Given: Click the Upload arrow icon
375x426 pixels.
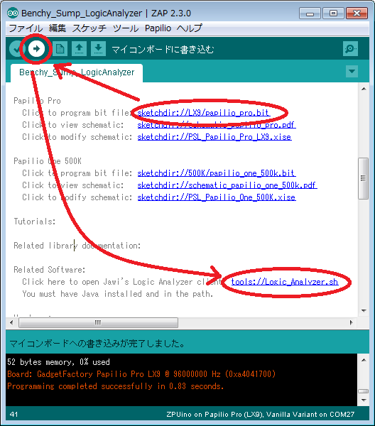Looking at the screenshot, I should [36, 49].
